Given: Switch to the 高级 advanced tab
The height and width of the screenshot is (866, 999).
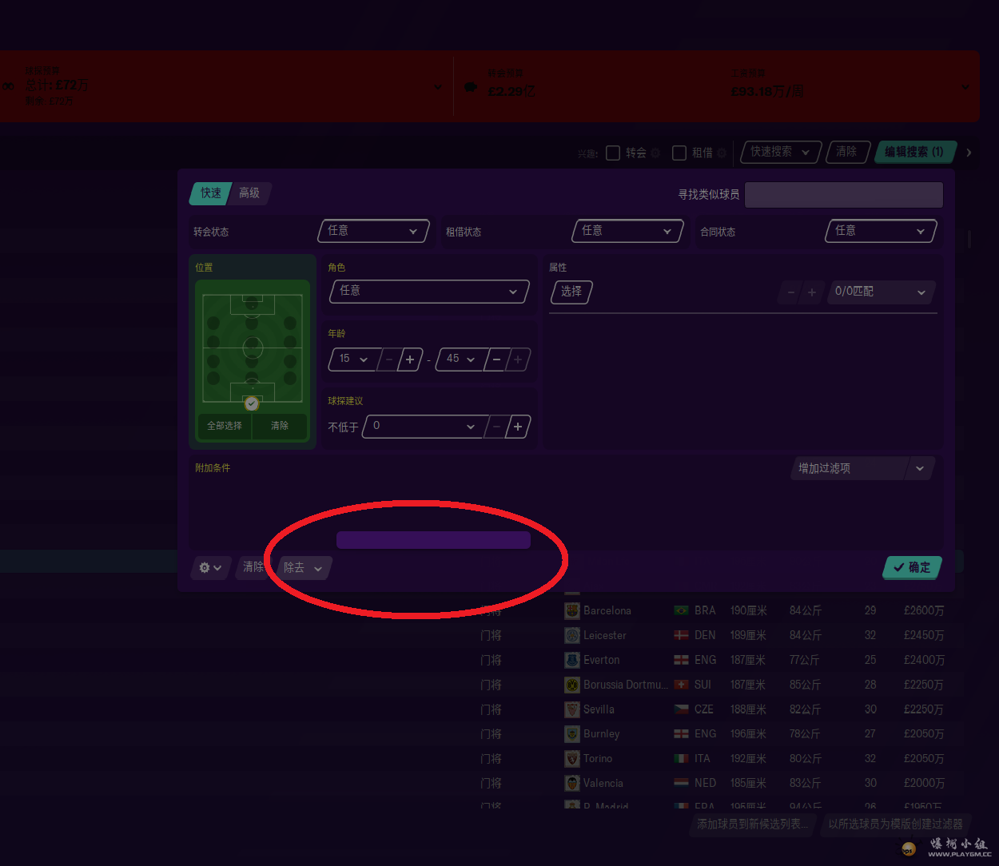Looking at the screenshot, I should 249,193.
